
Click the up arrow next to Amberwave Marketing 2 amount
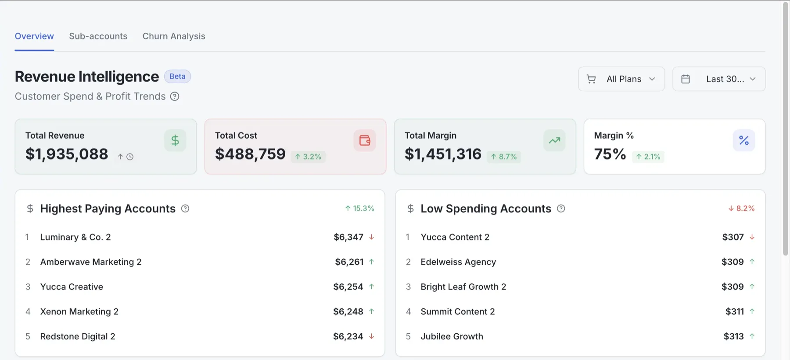(372, 262)
